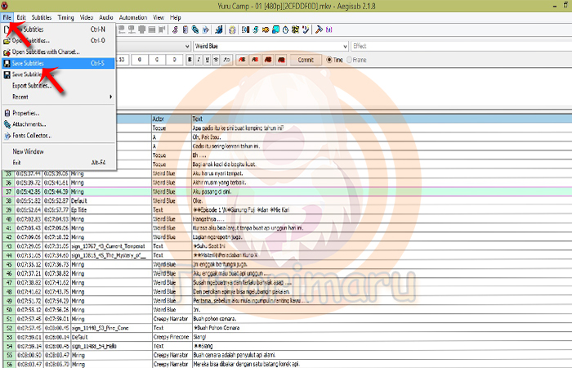Launch the Fonts Collector toolbar icon
572x368 pixels.
pos(205,29)
